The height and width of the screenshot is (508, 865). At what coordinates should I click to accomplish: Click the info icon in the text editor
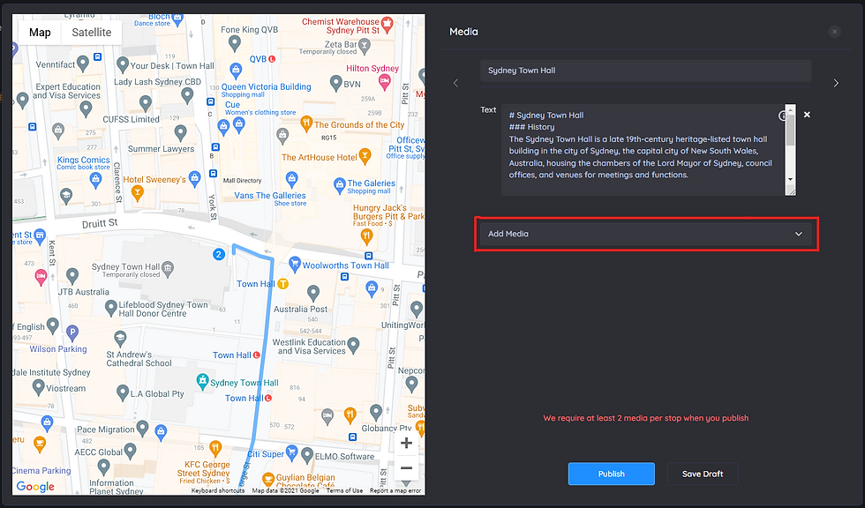[782, 116]
